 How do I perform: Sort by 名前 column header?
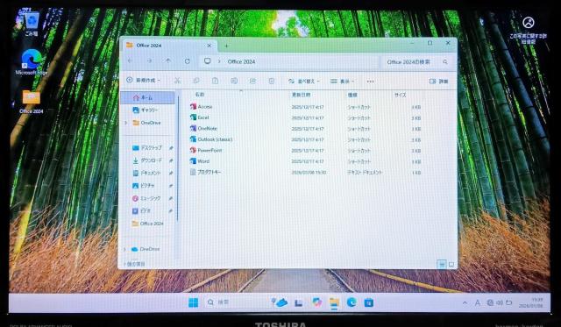click(x=200, y=95)
